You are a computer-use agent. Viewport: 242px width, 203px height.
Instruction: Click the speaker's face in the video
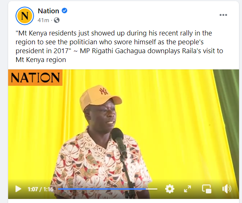pos(104,118)
